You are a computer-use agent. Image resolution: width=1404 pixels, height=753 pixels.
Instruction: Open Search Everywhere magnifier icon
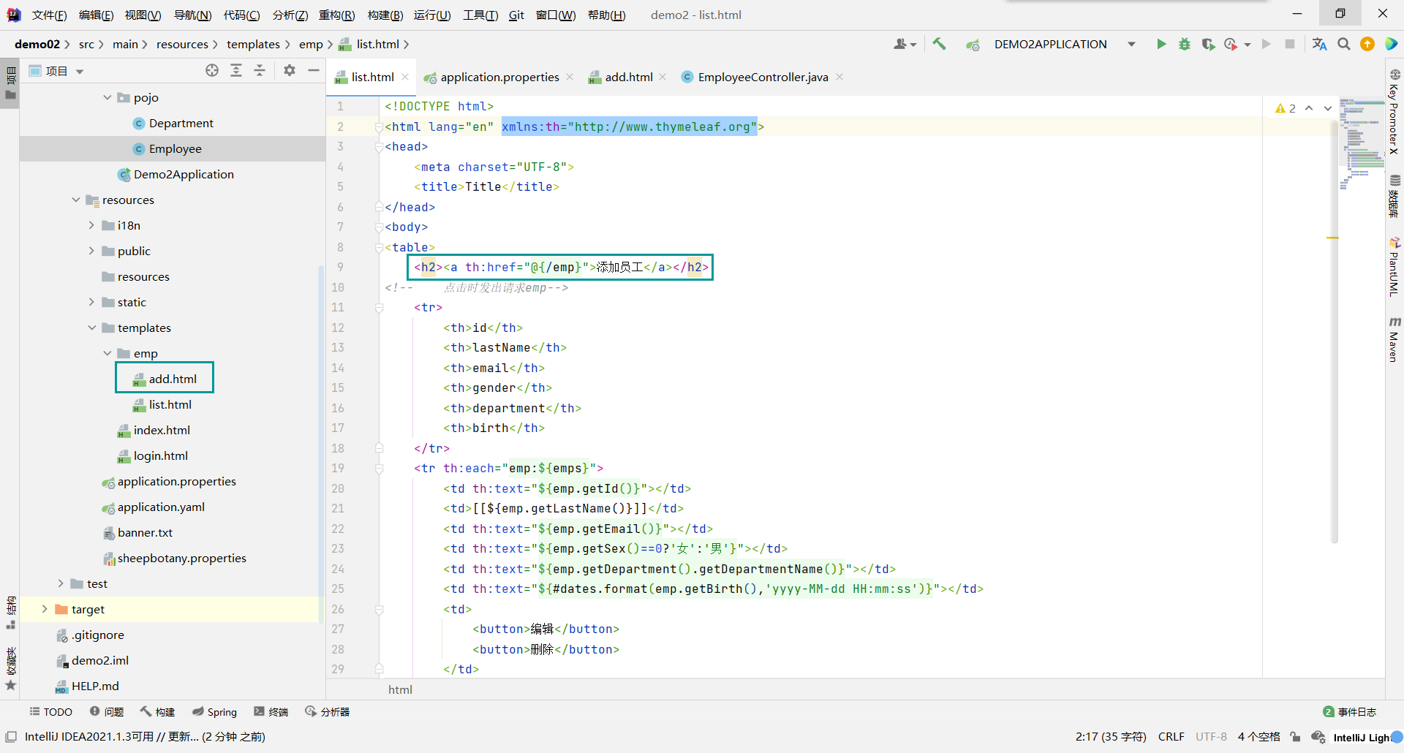[x=1344, y=44]
